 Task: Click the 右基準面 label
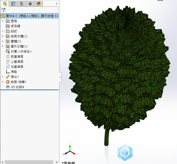[x=17, y=67]
